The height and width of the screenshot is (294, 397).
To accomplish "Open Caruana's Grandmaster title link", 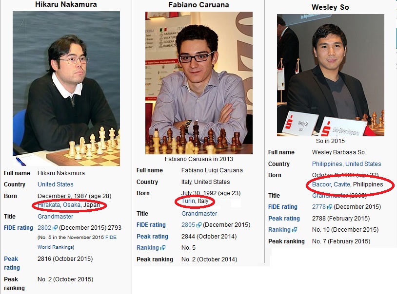I will 199,214.
